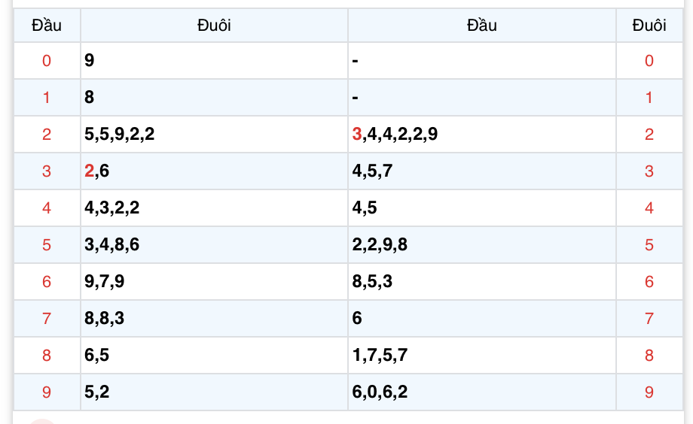Select the 6,0,6,2 cell
693x424 pixels.
(x=482, y=392)
